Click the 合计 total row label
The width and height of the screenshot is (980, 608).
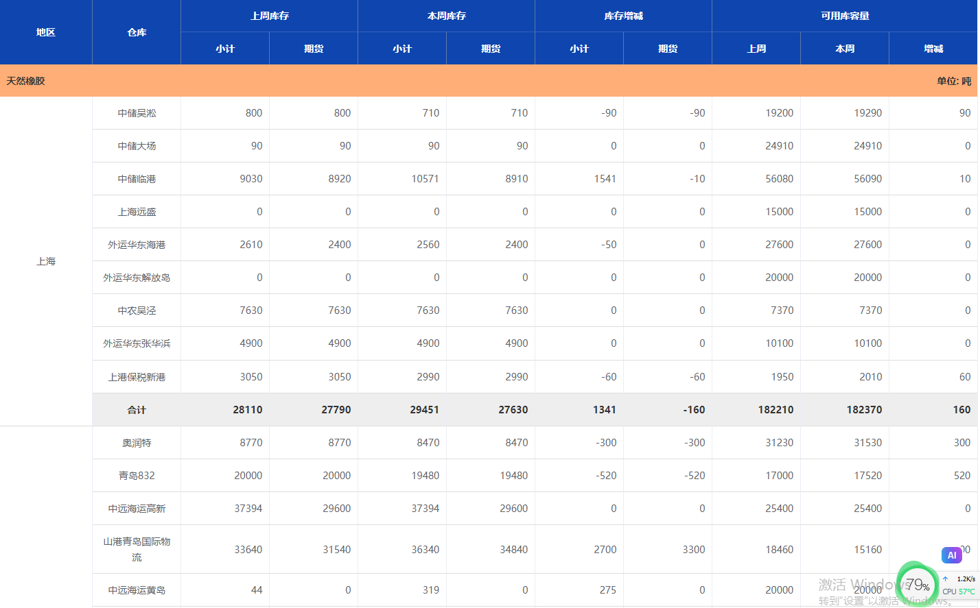coord(137,410)
